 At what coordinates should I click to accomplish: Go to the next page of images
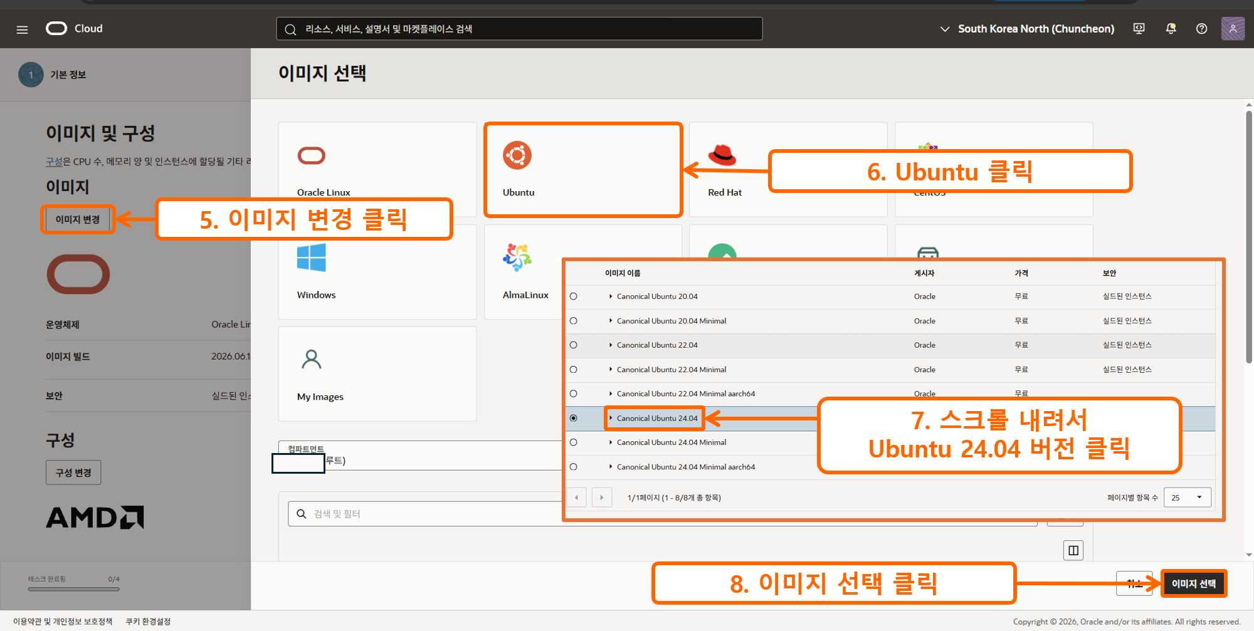click(602, 498)
